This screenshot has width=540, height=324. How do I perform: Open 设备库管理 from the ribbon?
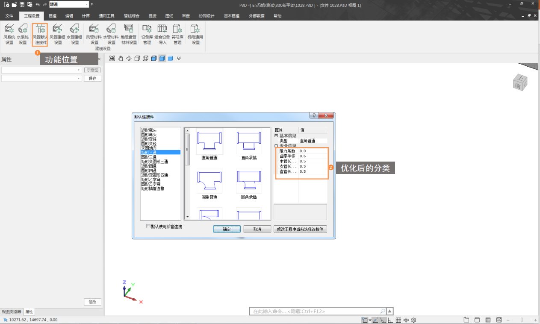point(147,34)
